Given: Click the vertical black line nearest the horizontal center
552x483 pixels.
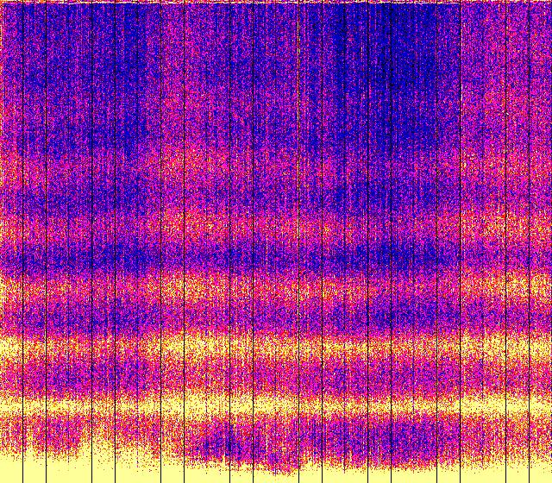Looking at the screenshot, I should click(x=275, y=241).
